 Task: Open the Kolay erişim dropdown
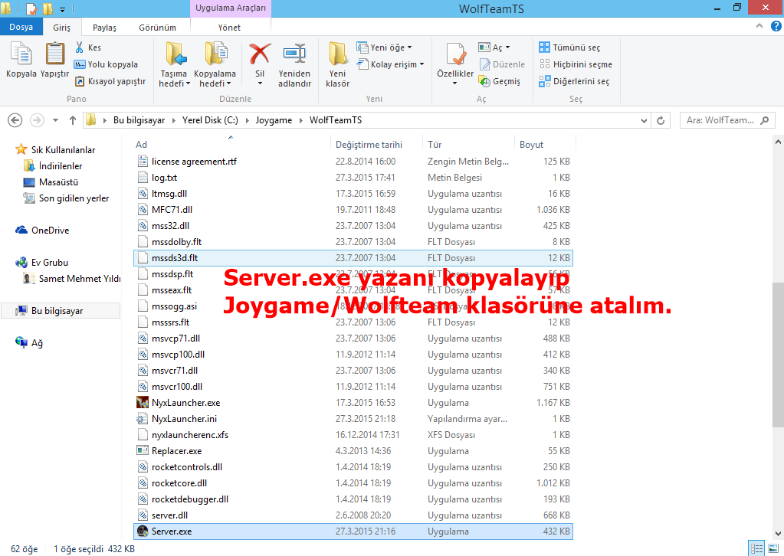390,64
